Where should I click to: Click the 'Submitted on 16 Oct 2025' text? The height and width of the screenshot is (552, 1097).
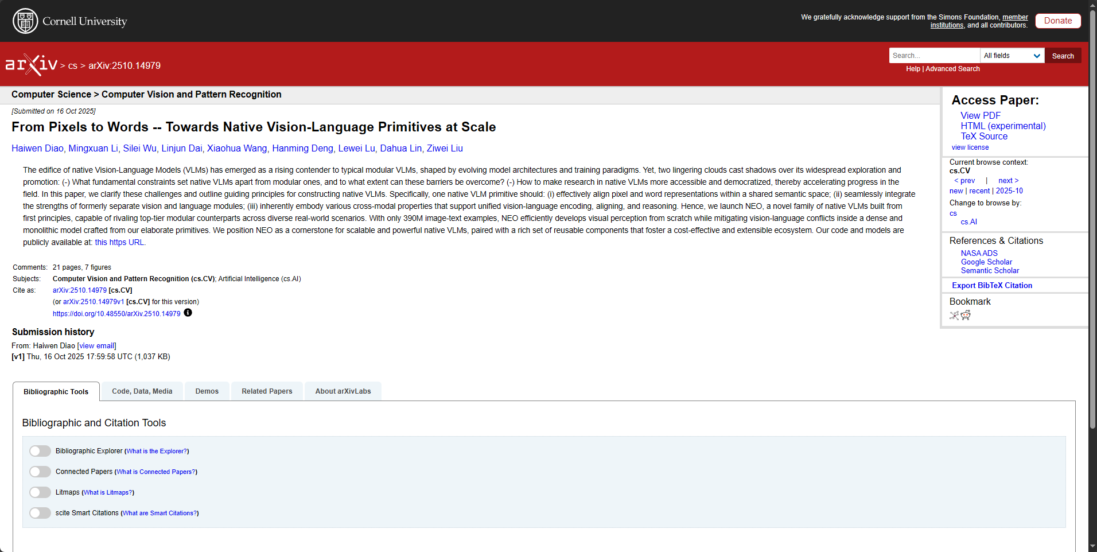click(x=54, y=111)
